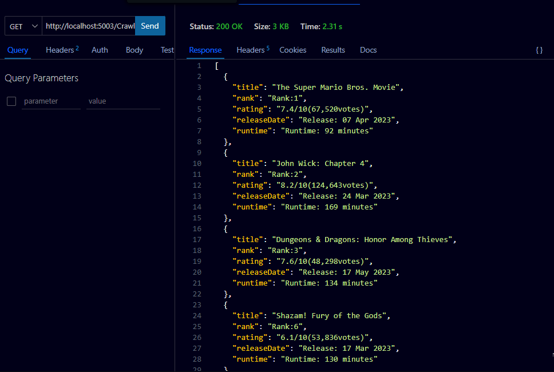Screen dimensions: 554x372
Task: Open the Docs tab
Action: click(368, 50)
